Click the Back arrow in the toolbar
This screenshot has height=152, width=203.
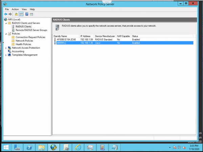(5, 14)
